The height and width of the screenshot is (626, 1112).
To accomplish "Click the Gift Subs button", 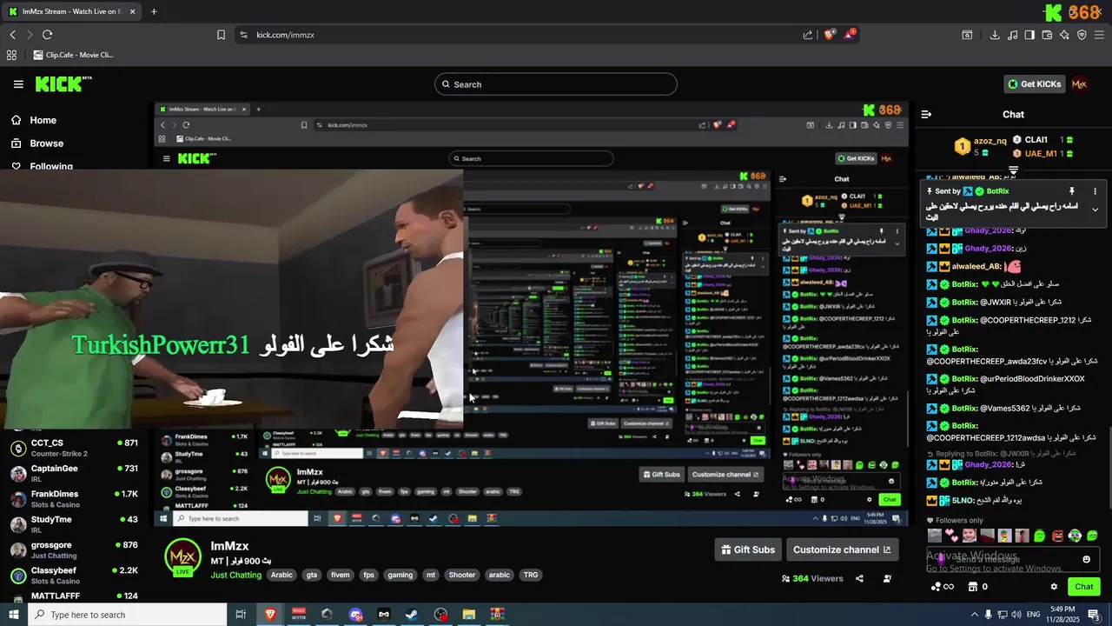I will click(x=747, y=549).
